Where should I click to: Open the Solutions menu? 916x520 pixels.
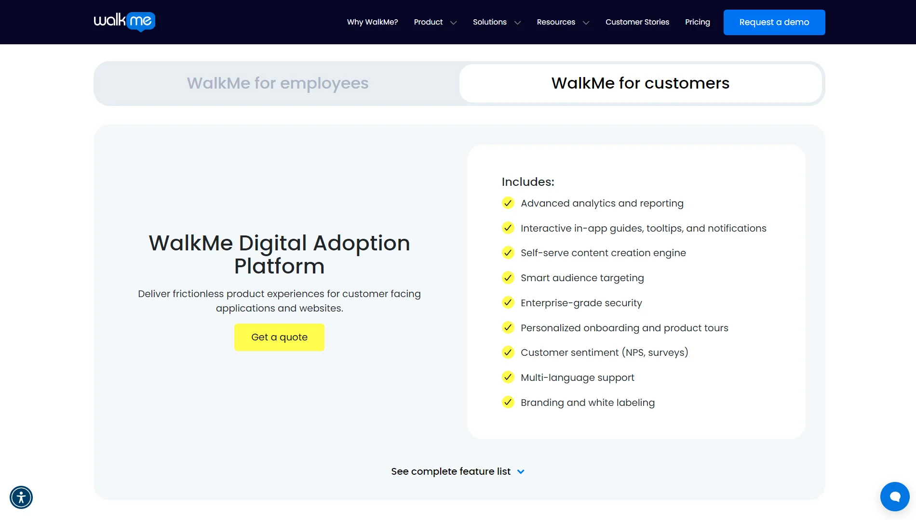point(496,22)
